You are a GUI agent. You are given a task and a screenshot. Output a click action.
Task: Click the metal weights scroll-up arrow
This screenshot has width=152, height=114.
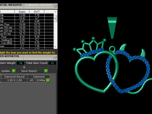click(x=56, y=12)
